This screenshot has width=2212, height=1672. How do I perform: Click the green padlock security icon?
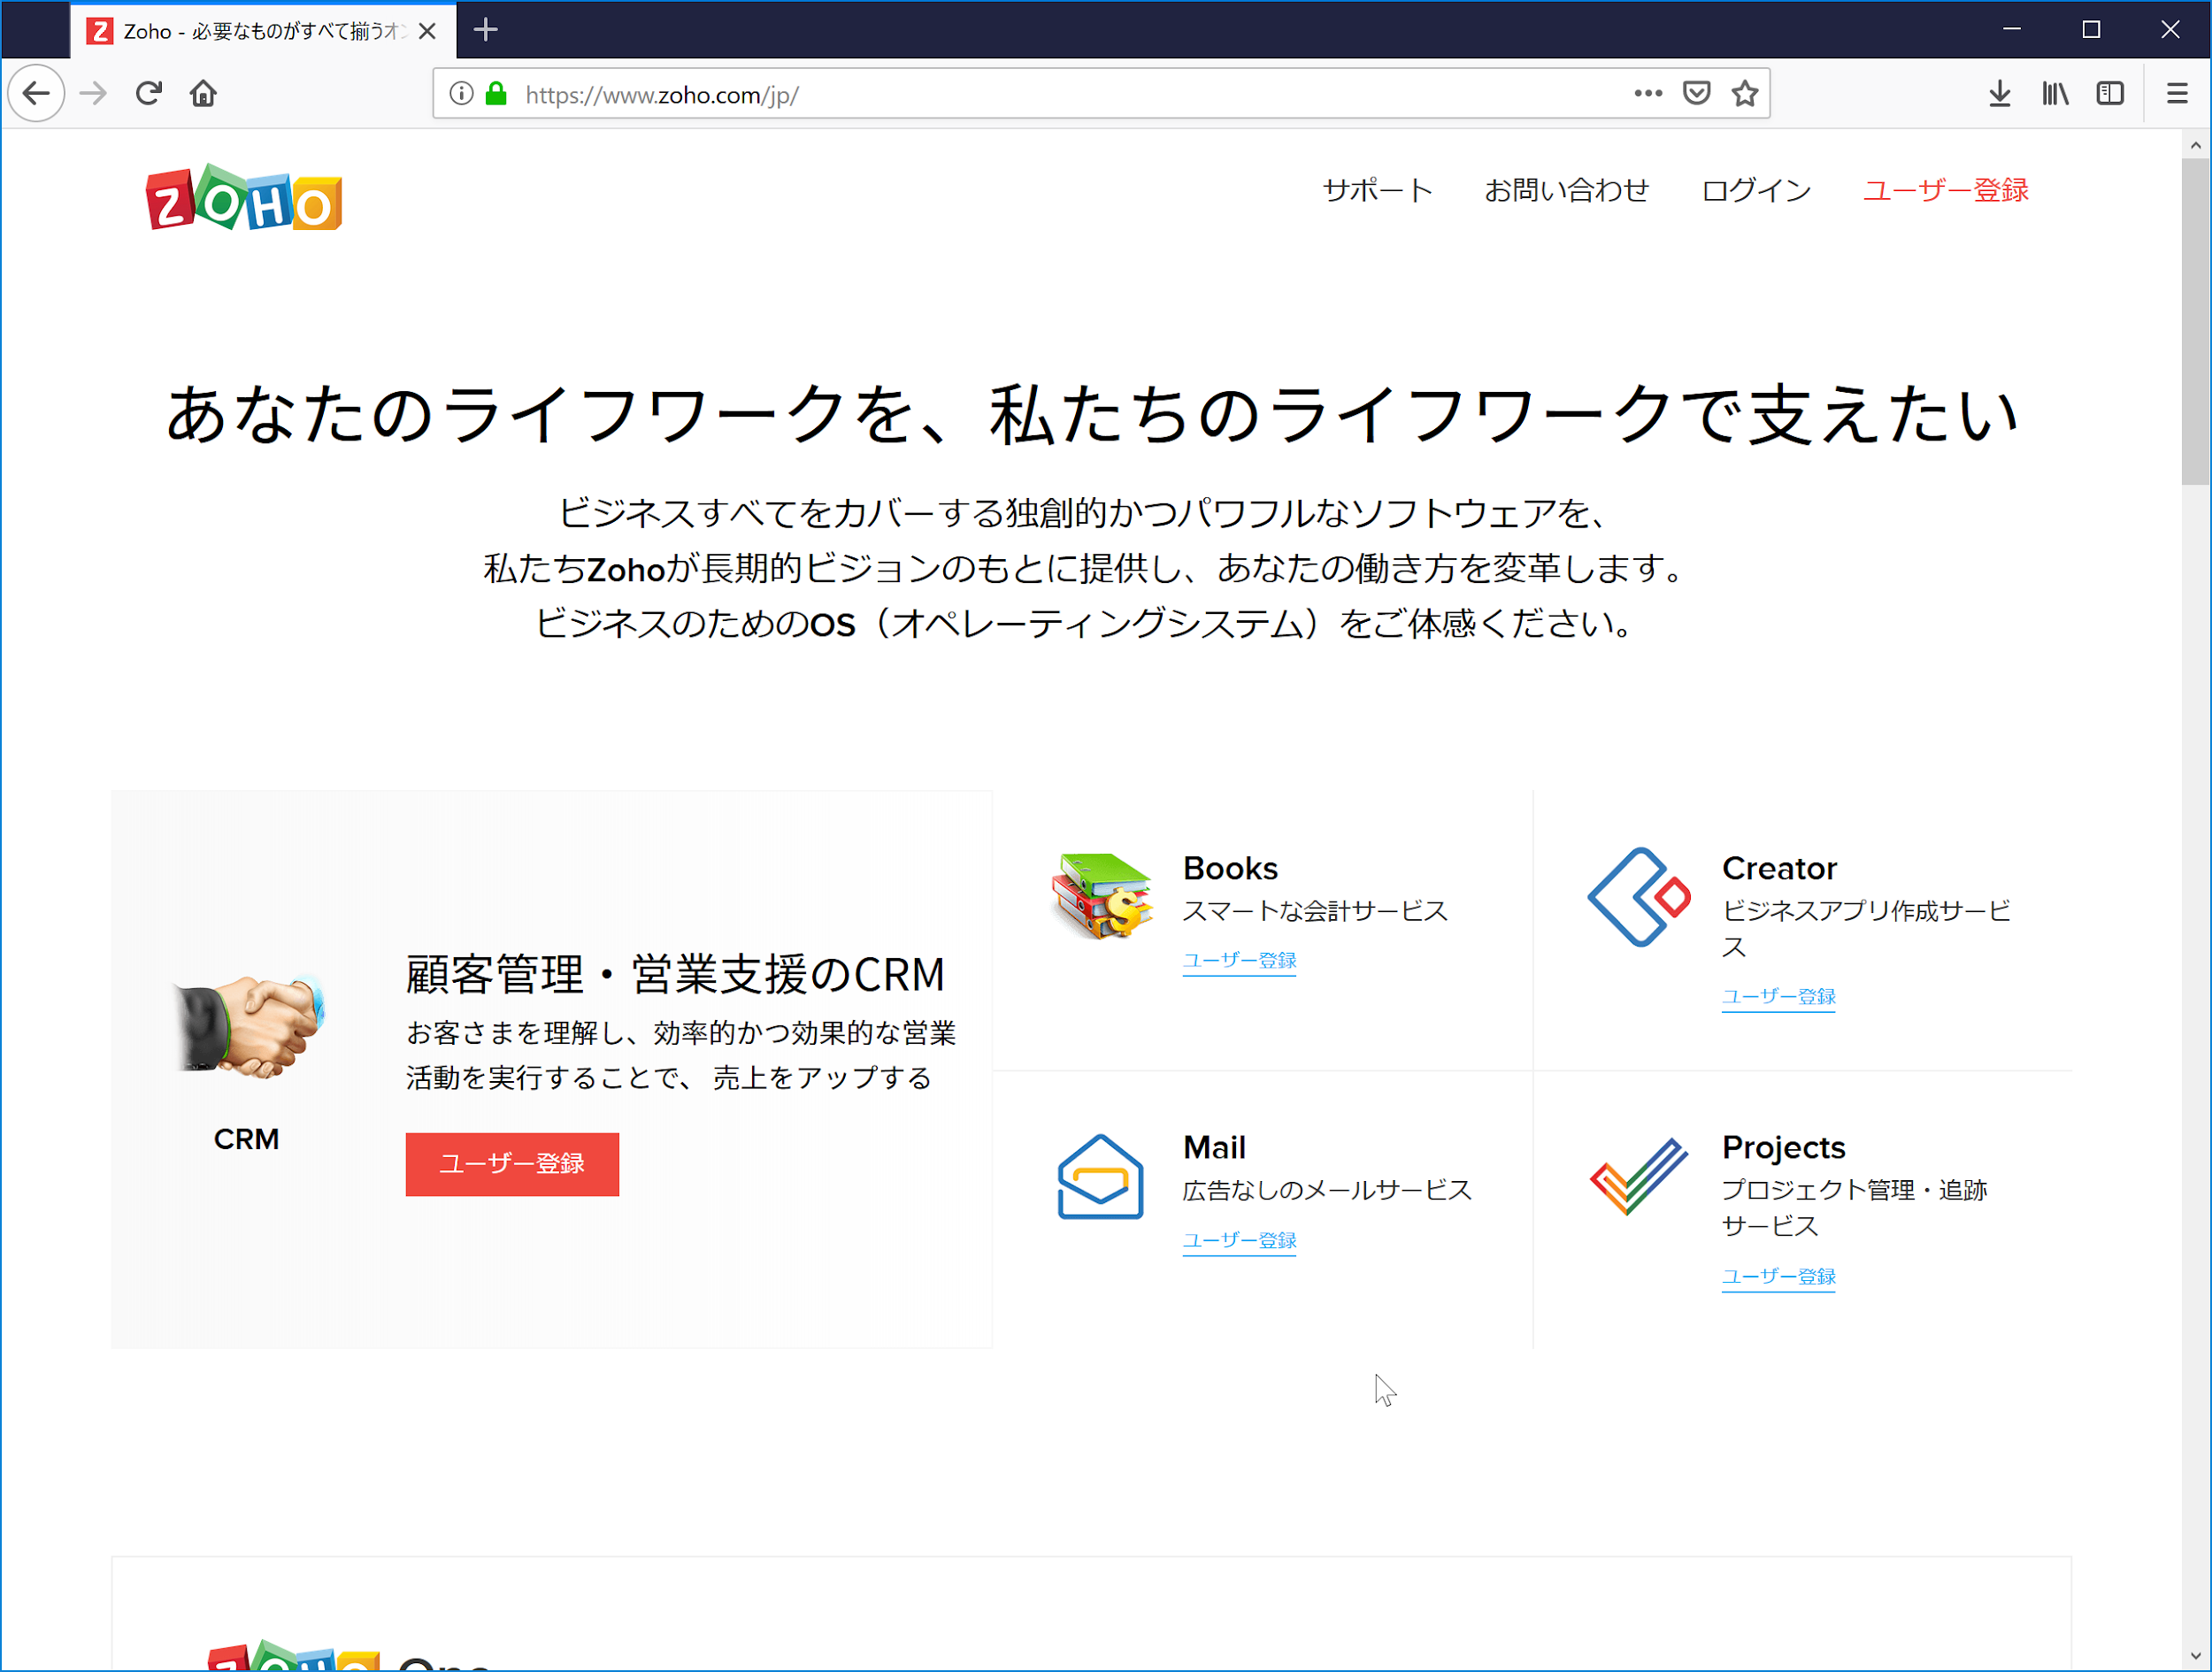pos(496,94)
